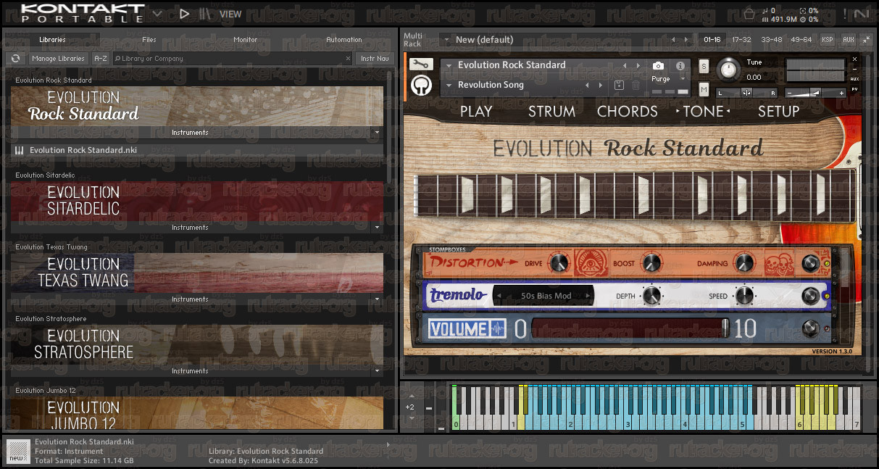Click the delete snapshot trash icon
Screen dimensions: 879x469
tap(636, 85)
